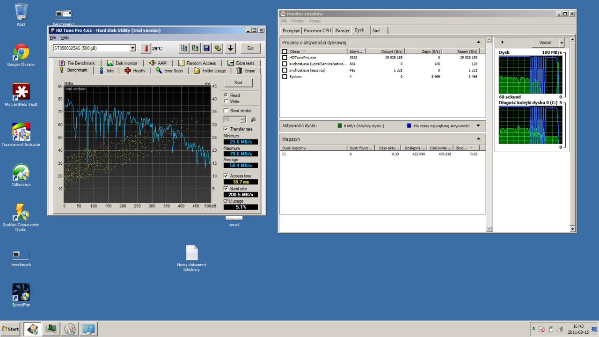
Task: Select the Write radio button
Action: click(x=226, y=101)
